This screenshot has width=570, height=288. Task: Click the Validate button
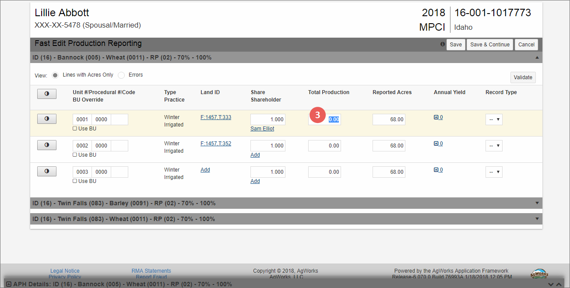pyautogui.click(x=523, y=77)
